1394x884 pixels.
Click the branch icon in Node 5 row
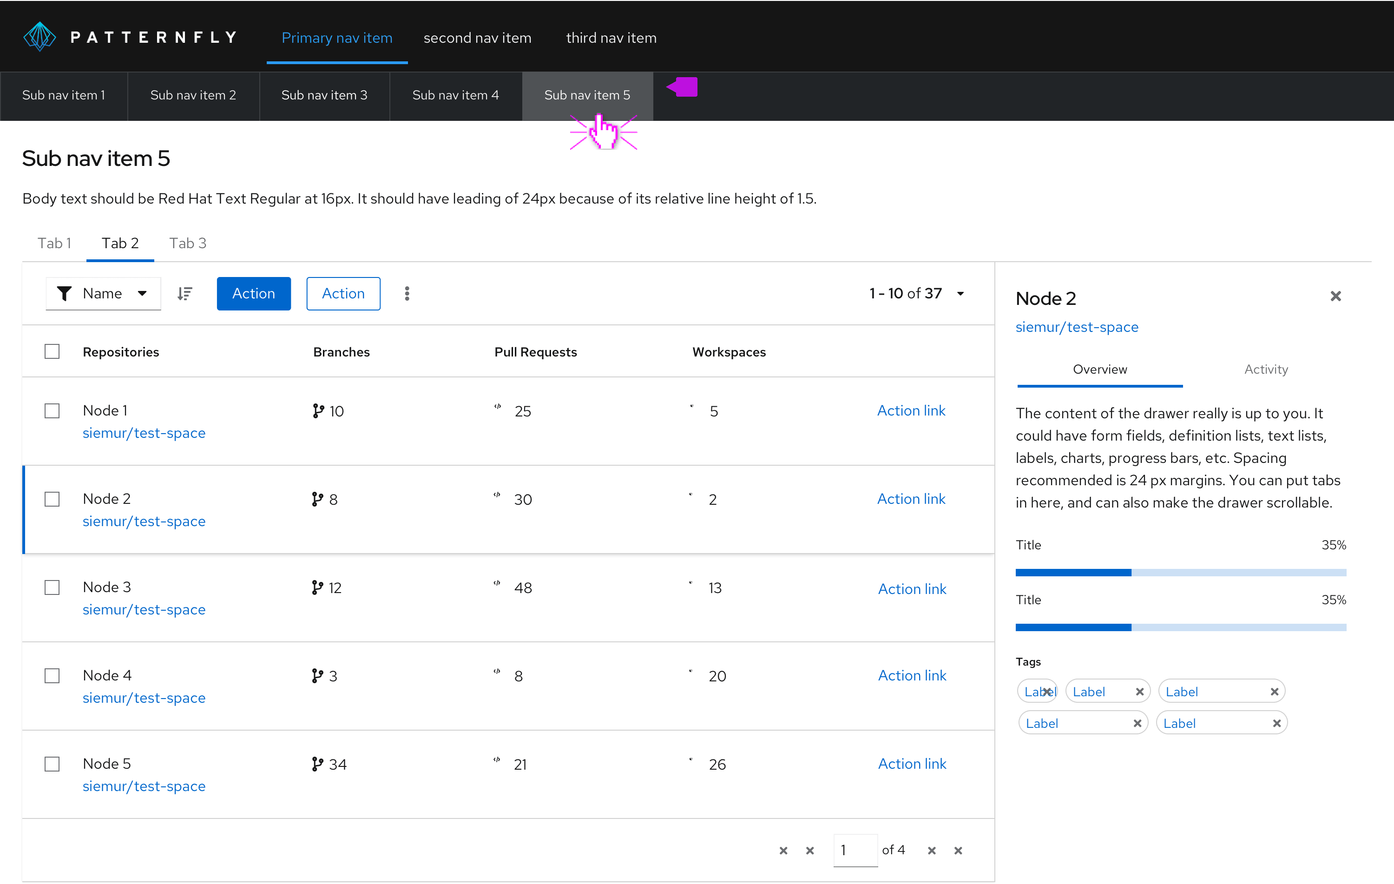pos(317,764)
